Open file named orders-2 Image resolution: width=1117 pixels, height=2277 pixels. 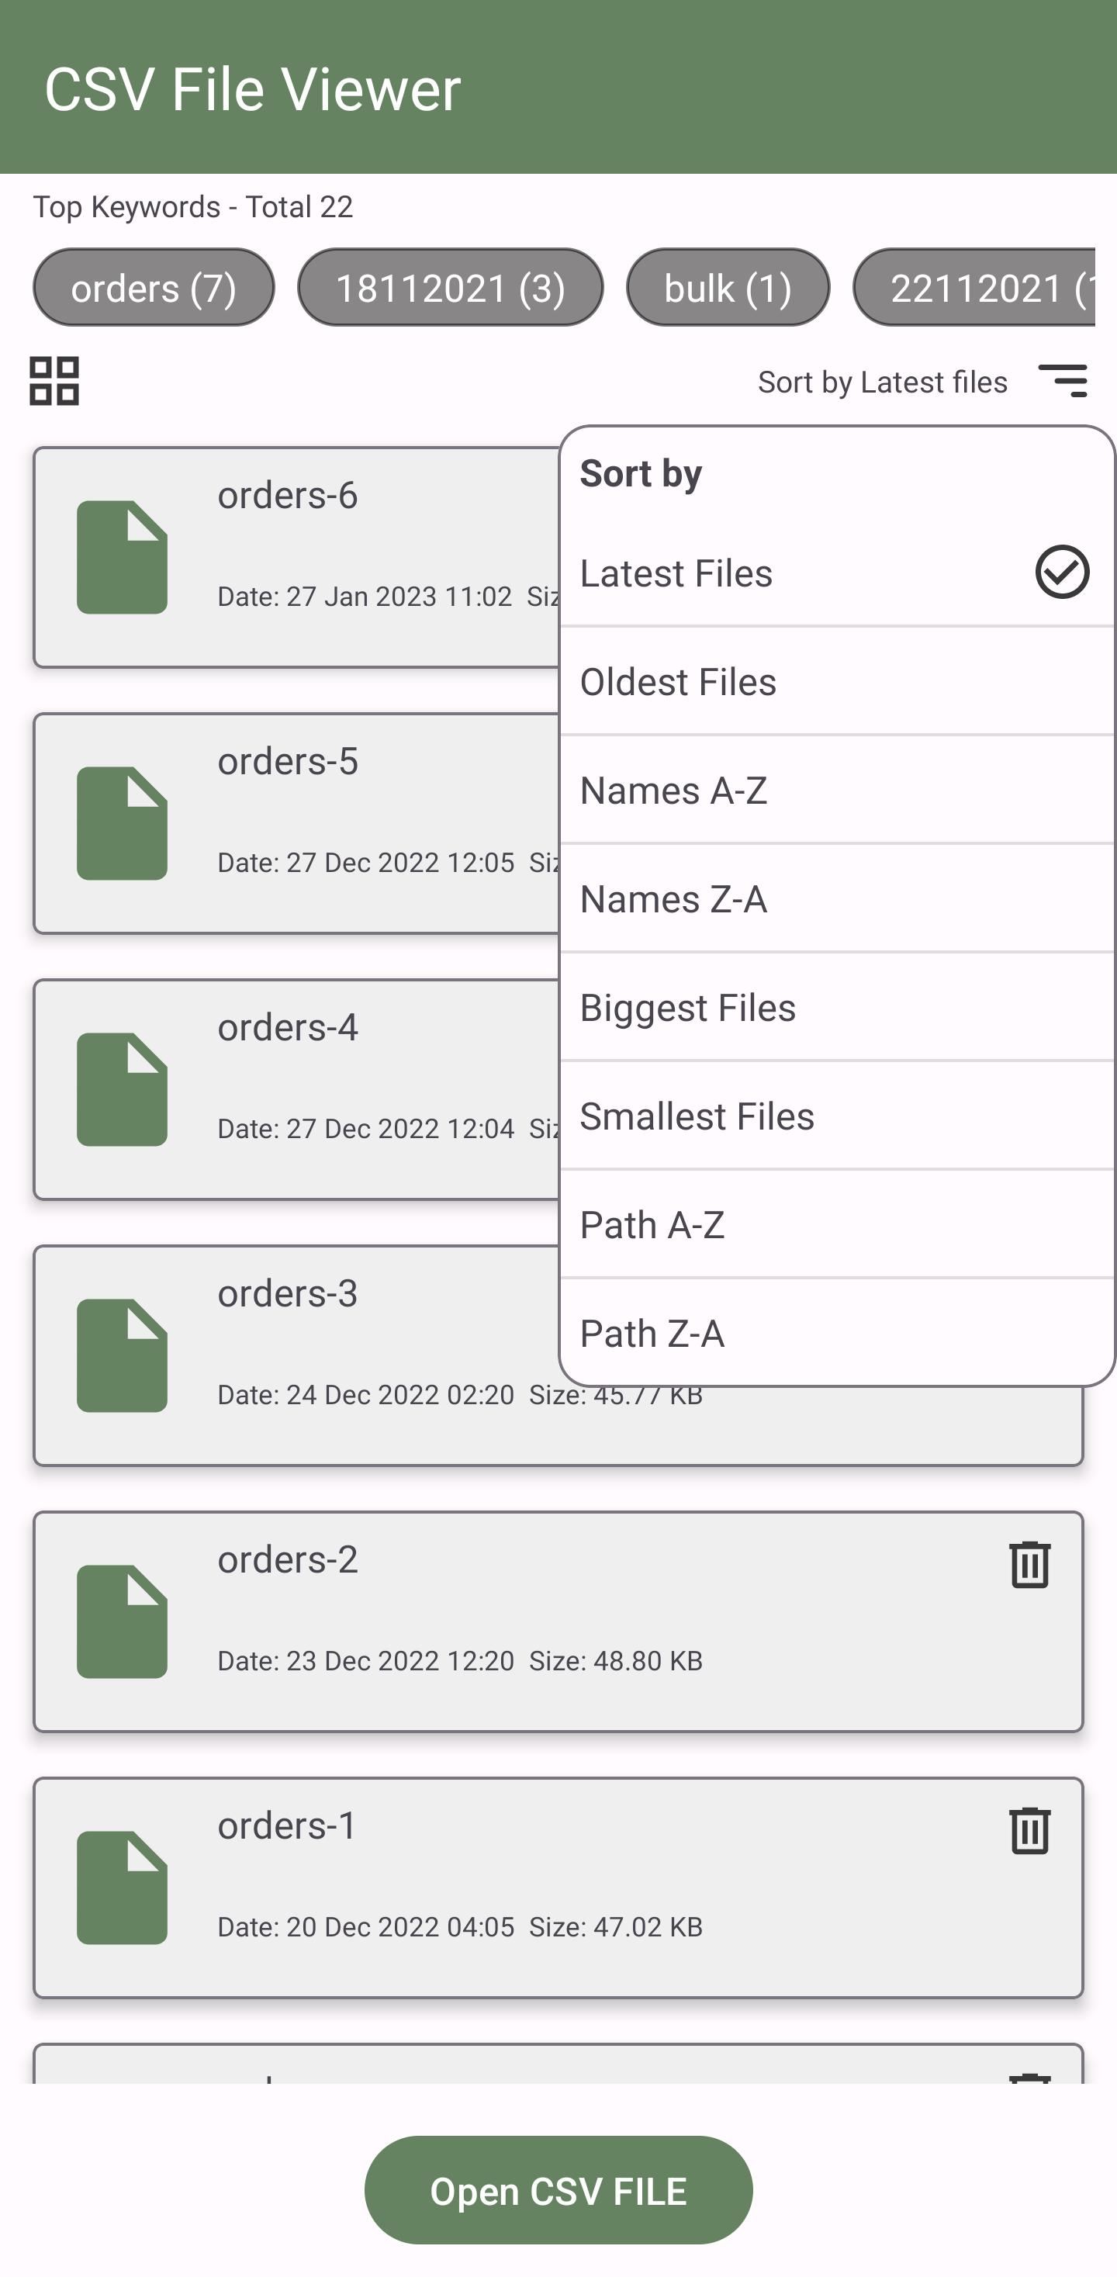(287, 1559)
